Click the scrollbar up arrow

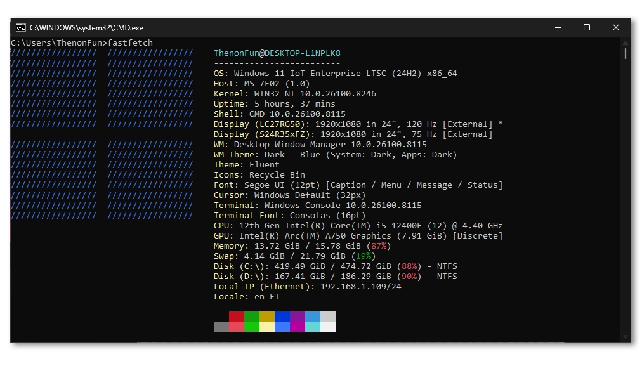pyautogui.click(x=626, y=42)
